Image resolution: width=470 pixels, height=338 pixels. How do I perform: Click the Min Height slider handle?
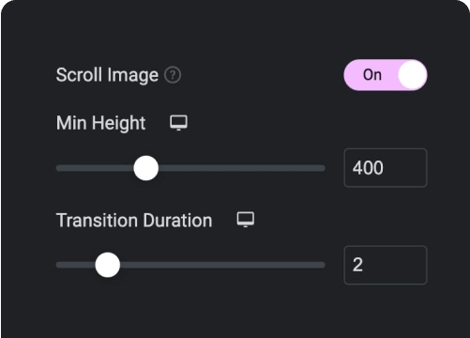pyautogui.click(x=145, y=168)
